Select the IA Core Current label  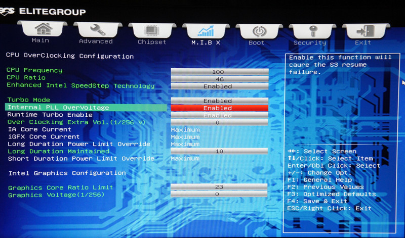click(39, 129)
